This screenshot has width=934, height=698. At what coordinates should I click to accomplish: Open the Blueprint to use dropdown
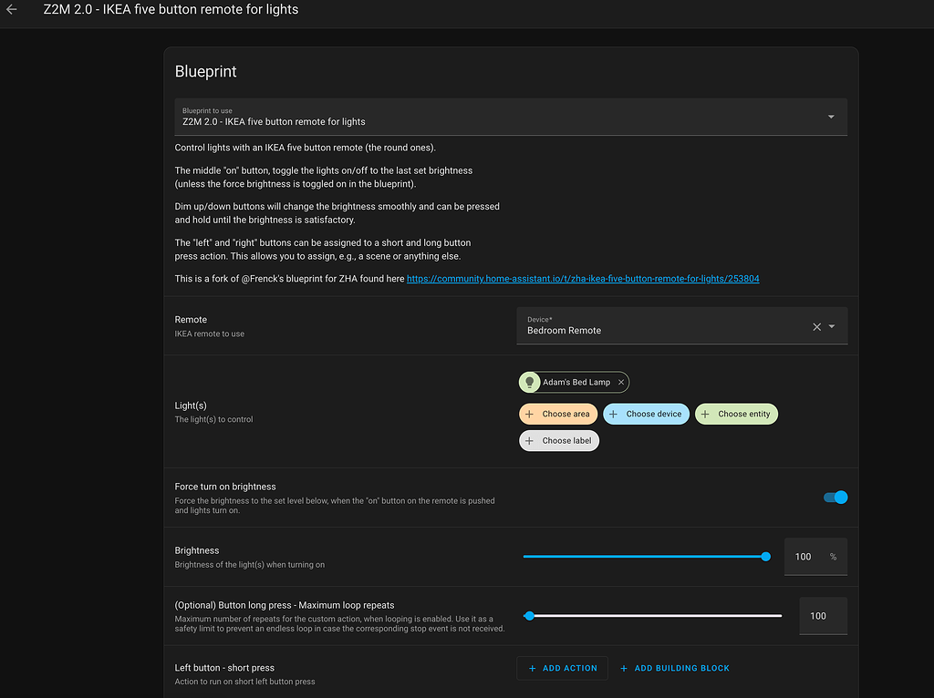(x=831, y=117)
